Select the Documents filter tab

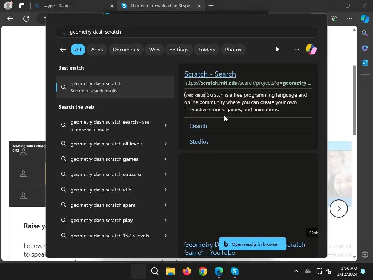[126, 50]
